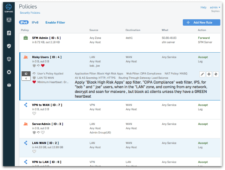Click the move arrows icon for Risky Users
This screenshot has height=170, width=225.
click(216, 74)
